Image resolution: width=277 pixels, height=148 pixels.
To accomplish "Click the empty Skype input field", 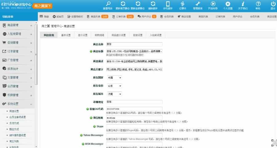I will [134, 126].
